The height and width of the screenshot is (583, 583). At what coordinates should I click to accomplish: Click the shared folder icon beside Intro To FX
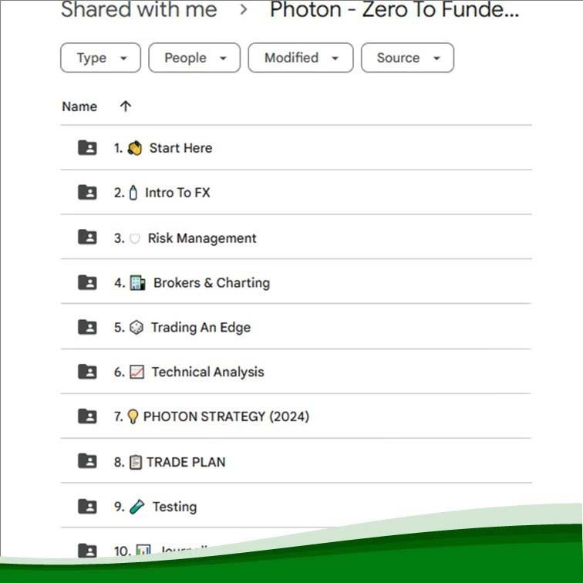[x=87, y=192]
